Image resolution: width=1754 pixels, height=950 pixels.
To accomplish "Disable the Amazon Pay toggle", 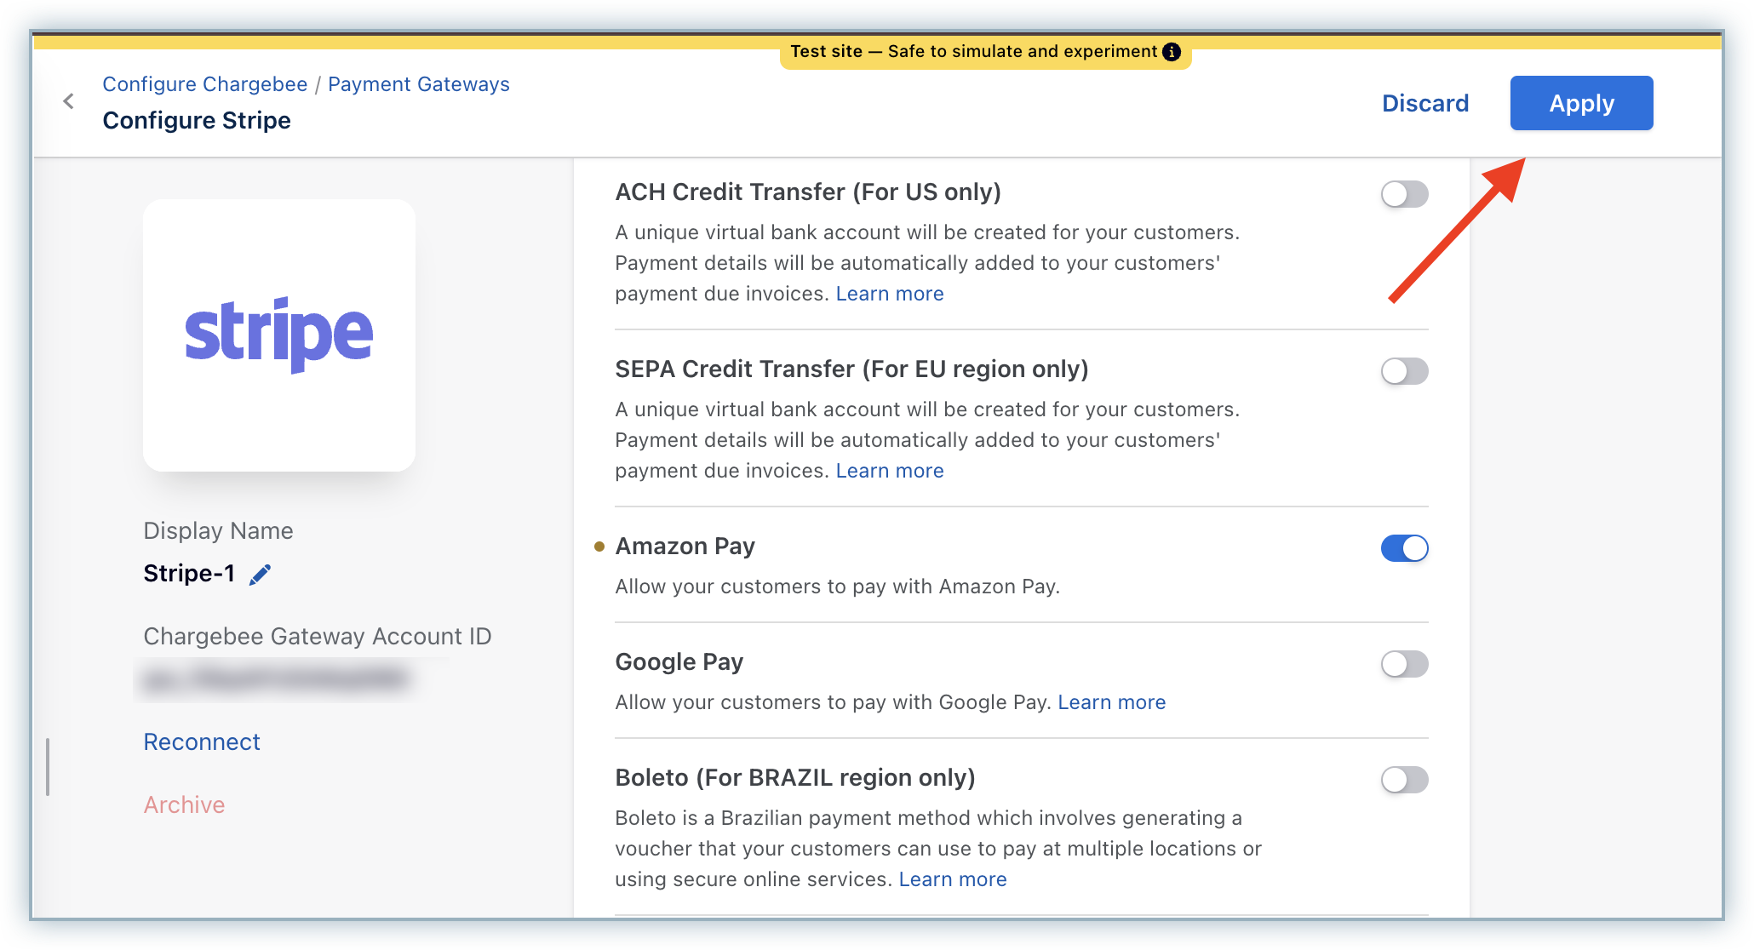I will (1404, 548).
